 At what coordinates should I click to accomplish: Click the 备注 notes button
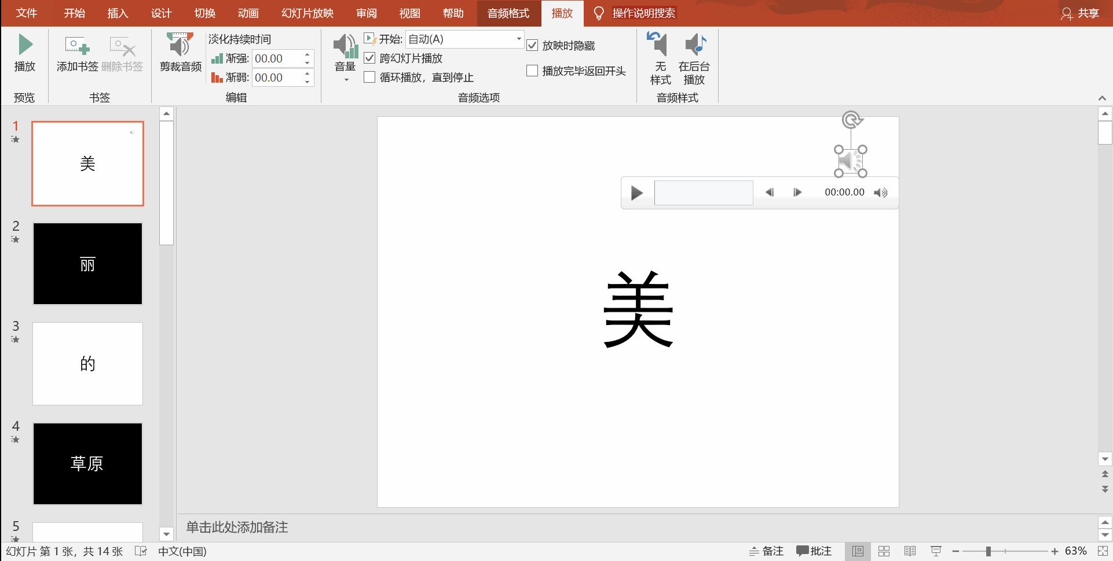click(766, 551)
